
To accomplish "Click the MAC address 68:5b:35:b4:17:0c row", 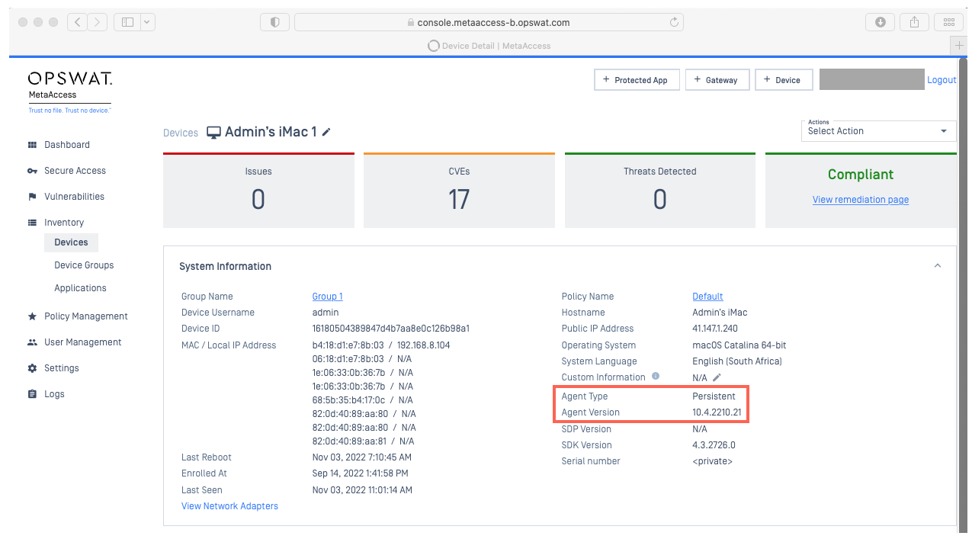I will point(363,400).
